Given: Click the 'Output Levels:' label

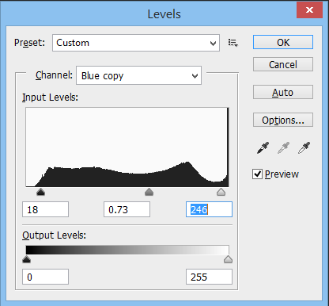Looking at the screenshot, I should [x=54, y=235].
